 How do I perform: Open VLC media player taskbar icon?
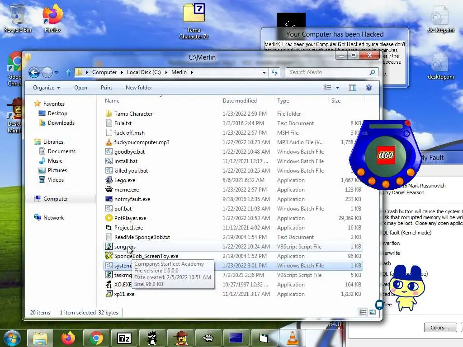pos(293,338)
